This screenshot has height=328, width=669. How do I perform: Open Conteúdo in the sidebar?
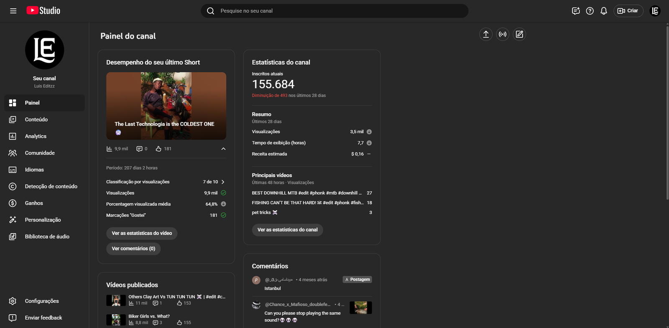pos(44,120)
